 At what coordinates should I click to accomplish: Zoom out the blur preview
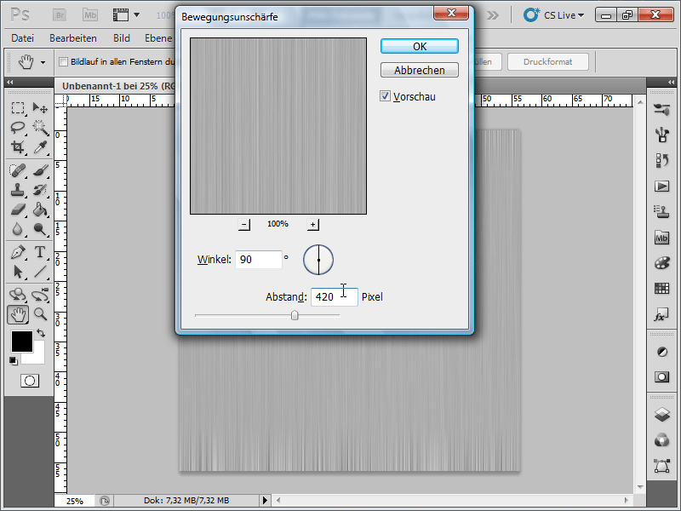click(244, 224)
